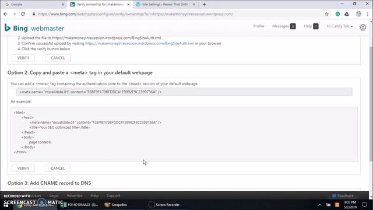
Task: Open the Legal footer link
Action: (54, 195)
